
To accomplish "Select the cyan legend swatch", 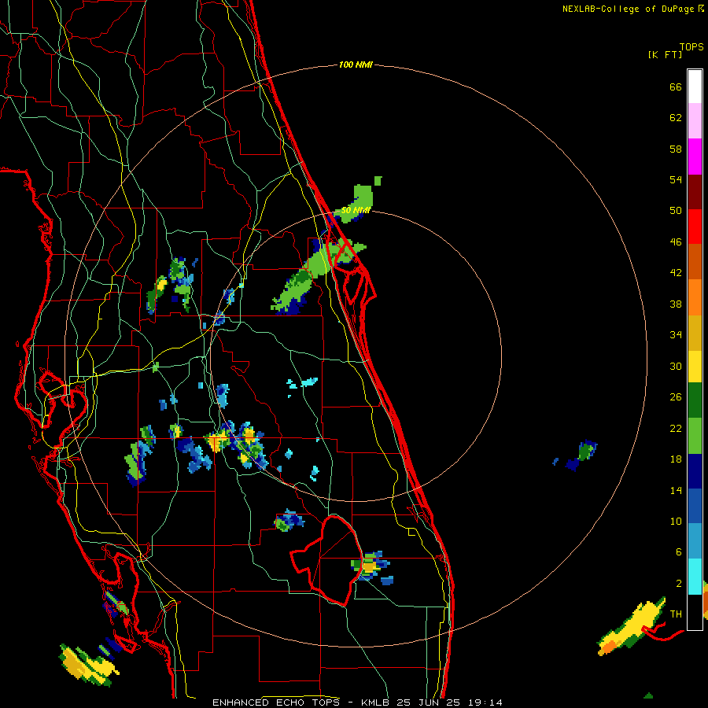I will click(x=695, y=577).
